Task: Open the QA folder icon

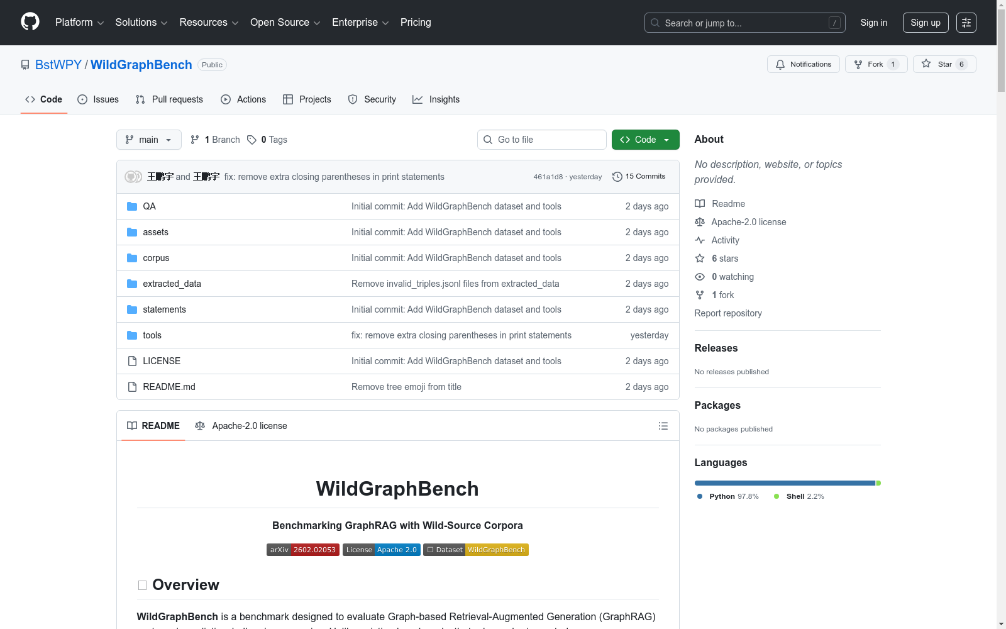Action: pos(132,206)
